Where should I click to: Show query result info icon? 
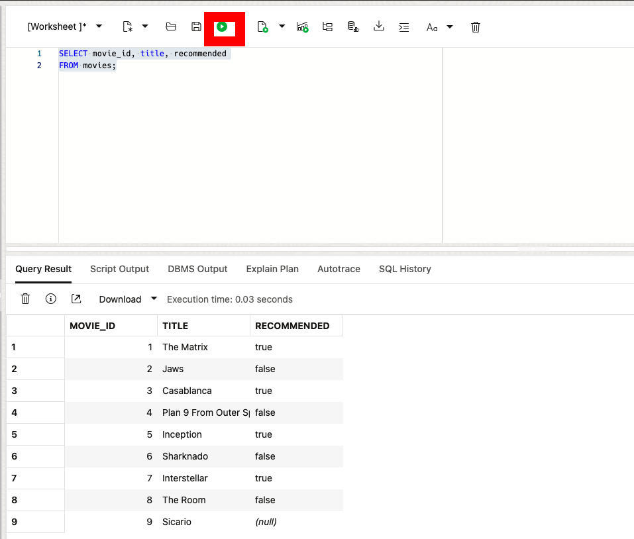[x=50, y=299]
